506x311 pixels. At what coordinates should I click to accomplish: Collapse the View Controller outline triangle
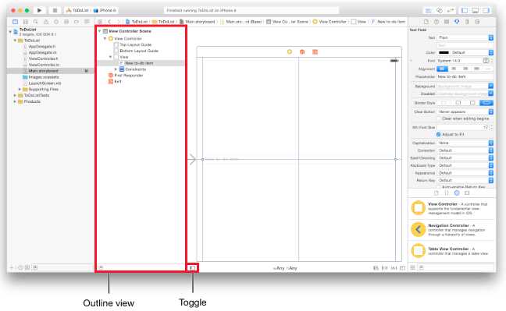(x=105, y=38)
